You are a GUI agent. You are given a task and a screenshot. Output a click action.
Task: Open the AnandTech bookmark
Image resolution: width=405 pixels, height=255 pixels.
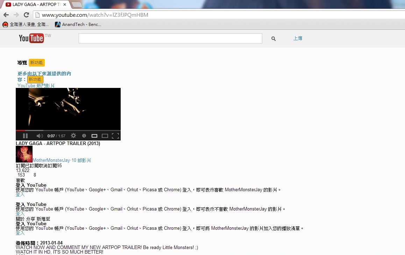click(78, 24)
